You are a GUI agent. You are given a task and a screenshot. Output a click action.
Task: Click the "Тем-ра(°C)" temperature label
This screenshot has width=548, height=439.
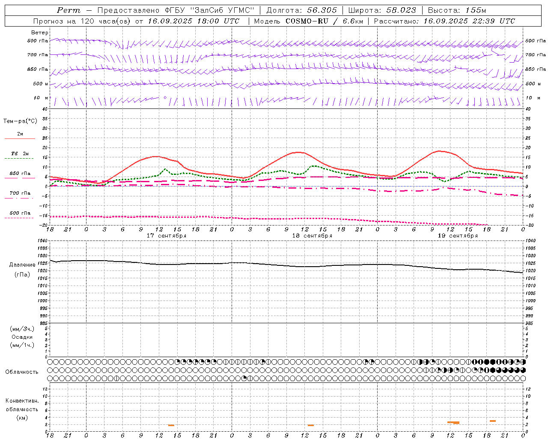point(20,121)
